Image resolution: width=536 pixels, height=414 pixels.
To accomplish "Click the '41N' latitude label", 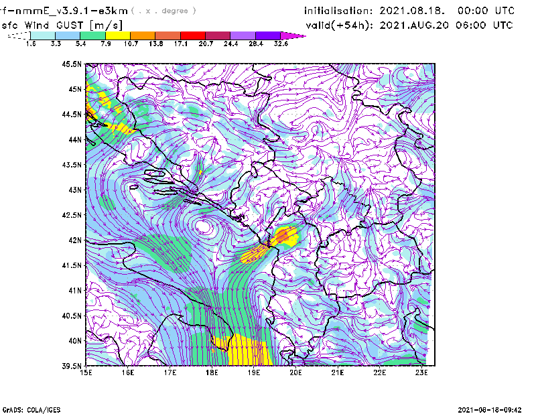I will 75,291.
